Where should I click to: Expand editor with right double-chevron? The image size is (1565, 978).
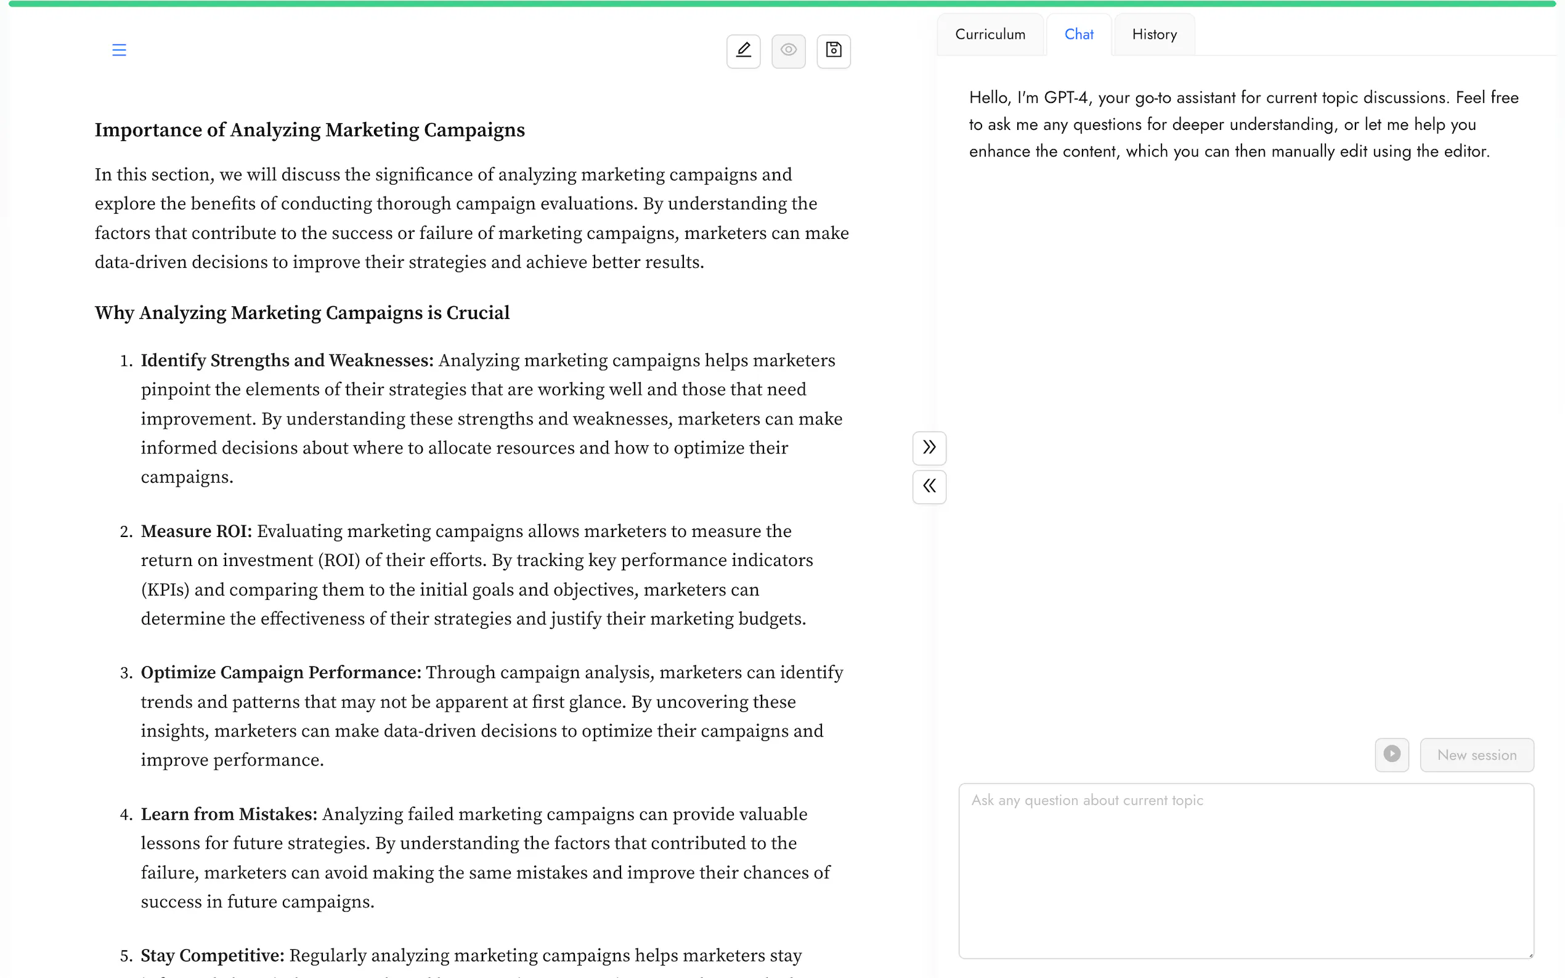click(x=929, y=448)
